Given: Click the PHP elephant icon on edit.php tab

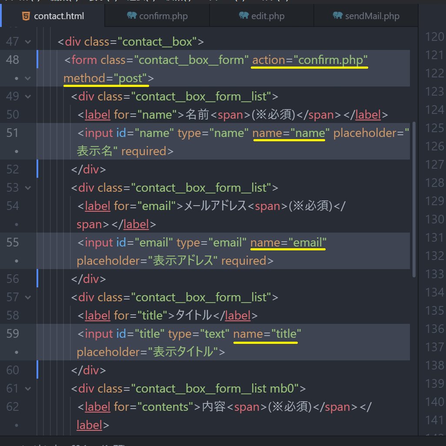Looking at the screenshot, I should point(244,15).
